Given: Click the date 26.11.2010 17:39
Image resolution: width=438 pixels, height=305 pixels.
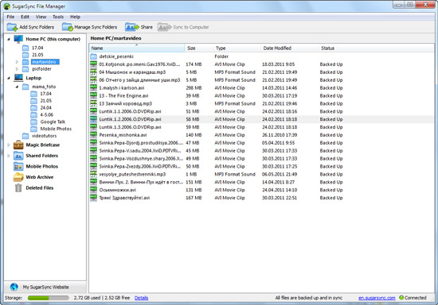Looking at the screenshot, I should (280, 135).
